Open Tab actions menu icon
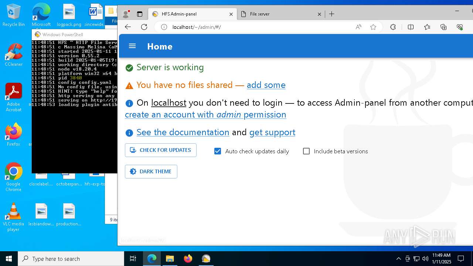The image size is (473, 266). pyautogui.click(x=140, y=14)
